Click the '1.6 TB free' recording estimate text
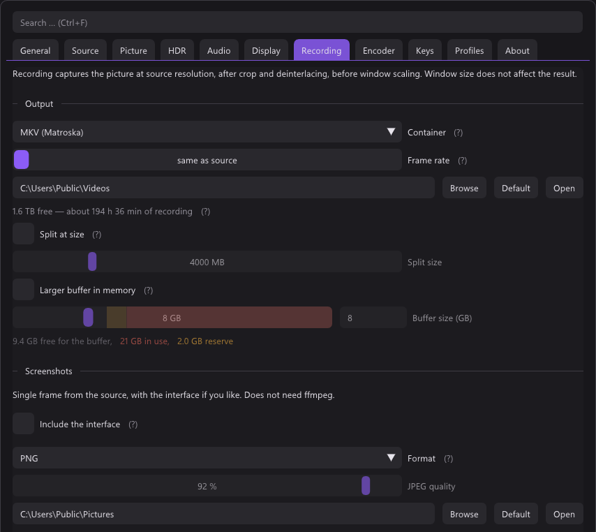 tap(103, 212)
